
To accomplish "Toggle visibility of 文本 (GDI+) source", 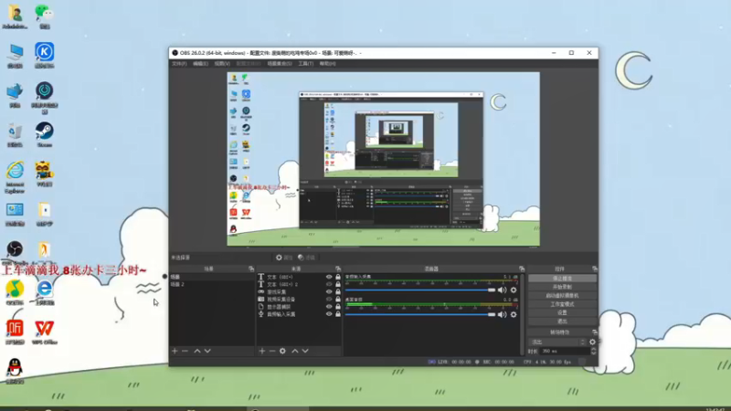I will 329,277.
